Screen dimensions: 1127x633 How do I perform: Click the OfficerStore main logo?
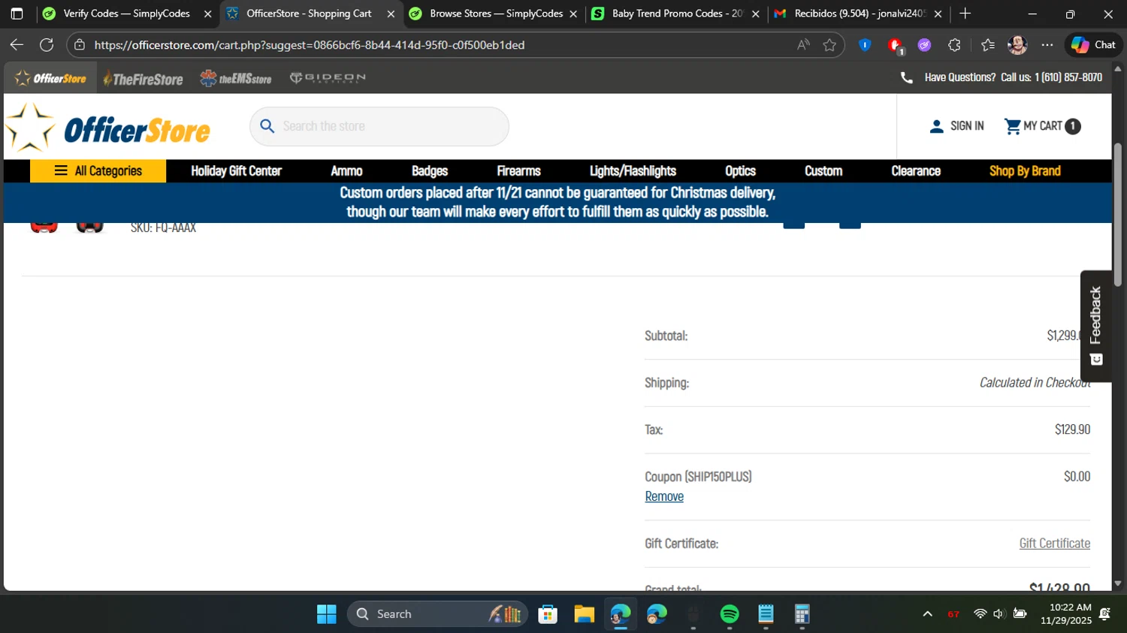coord(109,128)
